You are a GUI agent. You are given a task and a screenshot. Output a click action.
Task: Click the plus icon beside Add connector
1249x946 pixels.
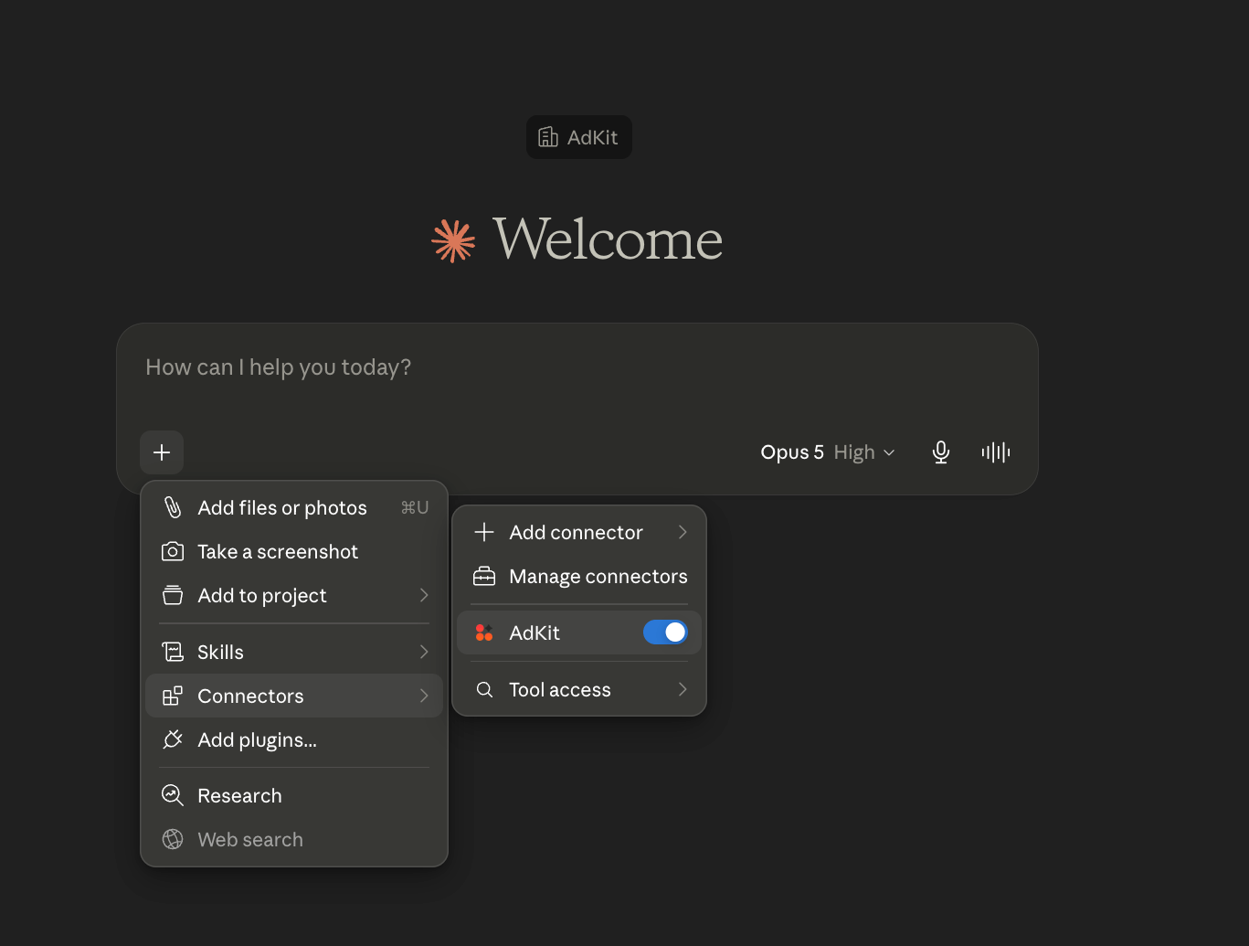484,532
